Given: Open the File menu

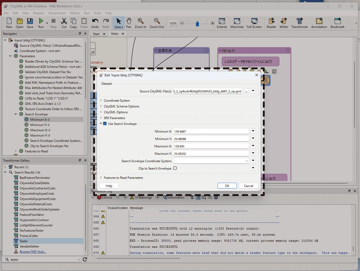Looking at the screenshot, I should coord(6,13).
